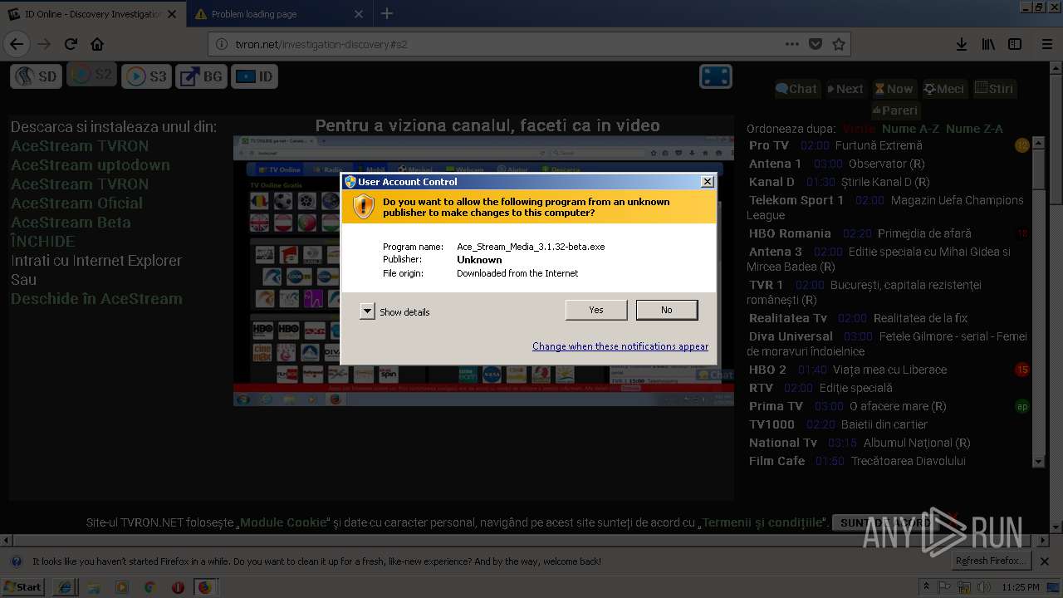Open 'Change when these notifications appear' link
The width and height of the screenshot is (1063, 598).
pos(620,346)
